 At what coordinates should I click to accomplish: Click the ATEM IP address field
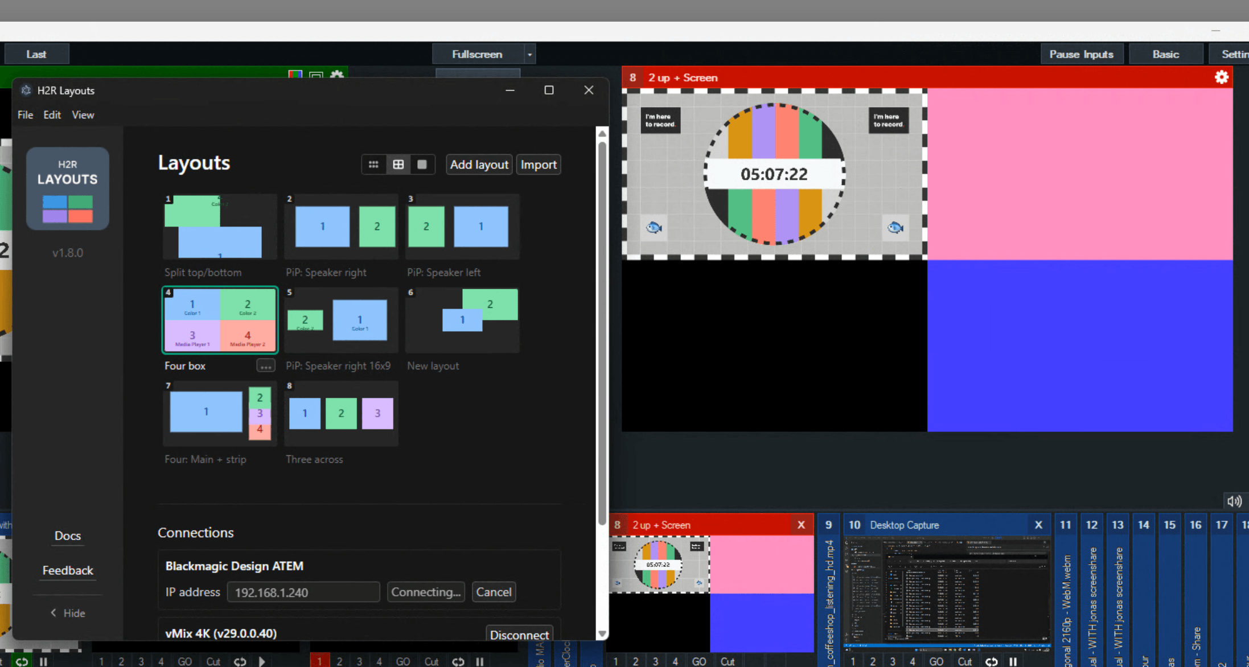[303, 592]
